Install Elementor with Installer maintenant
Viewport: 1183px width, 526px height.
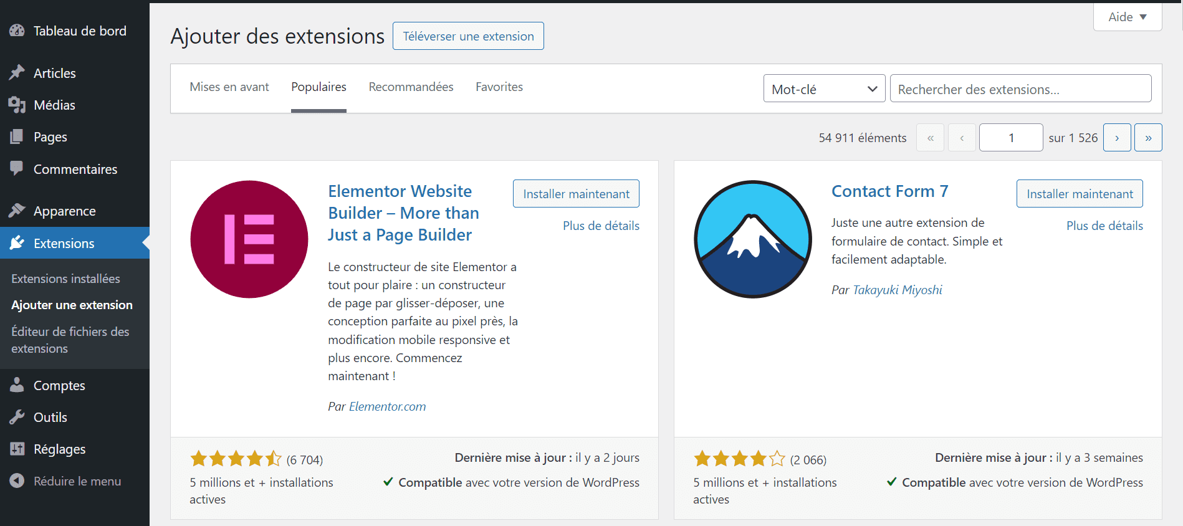point(576,194)
